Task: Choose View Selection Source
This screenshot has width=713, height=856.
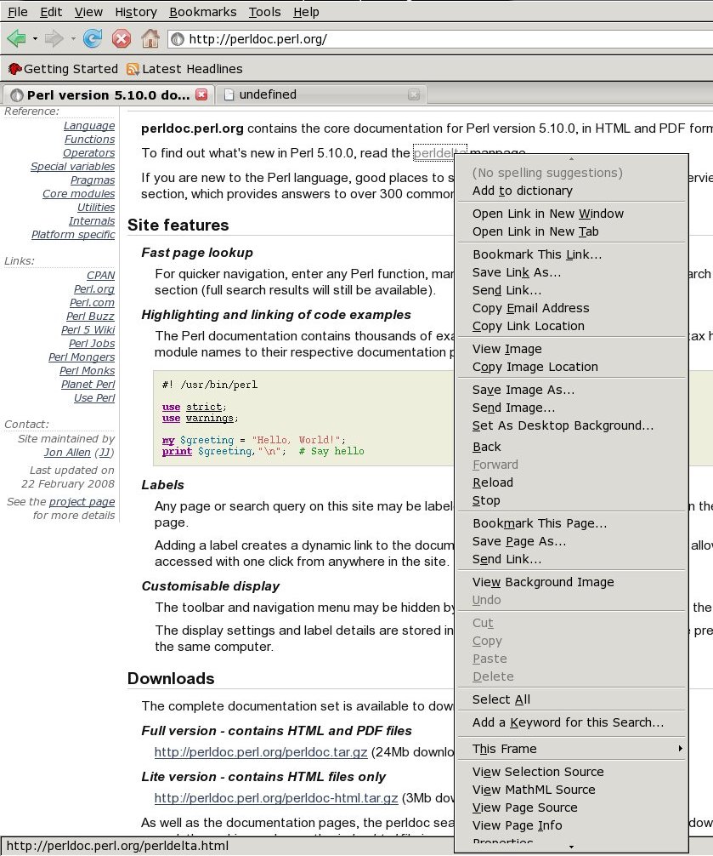Action: point(571,772)
